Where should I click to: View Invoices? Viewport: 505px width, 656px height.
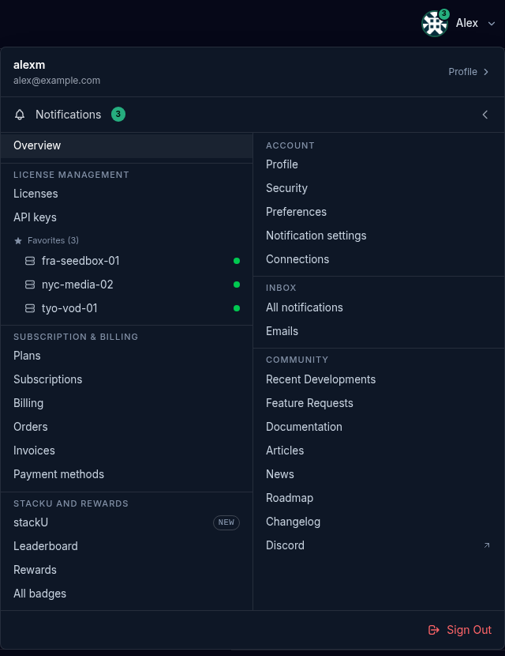click(126, 451)
